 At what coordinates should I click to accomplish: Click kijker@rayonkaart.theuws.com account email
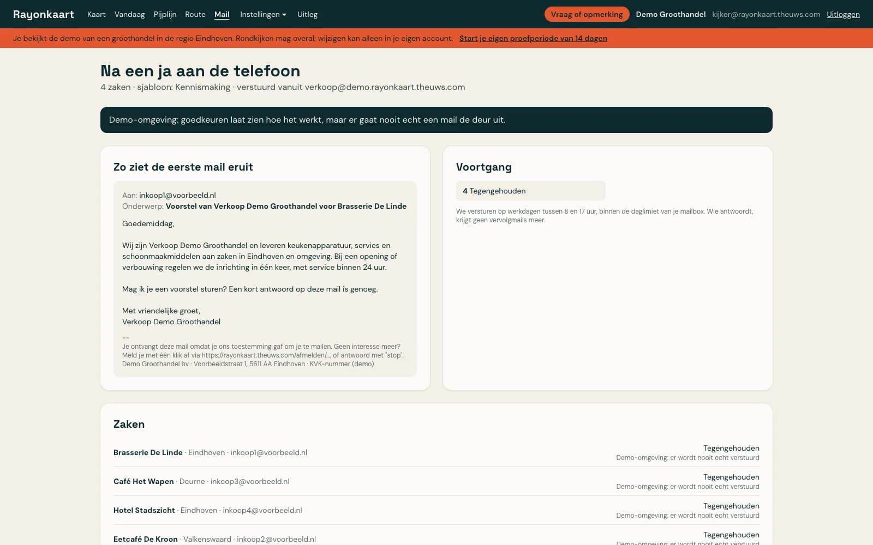coord(766,14)
